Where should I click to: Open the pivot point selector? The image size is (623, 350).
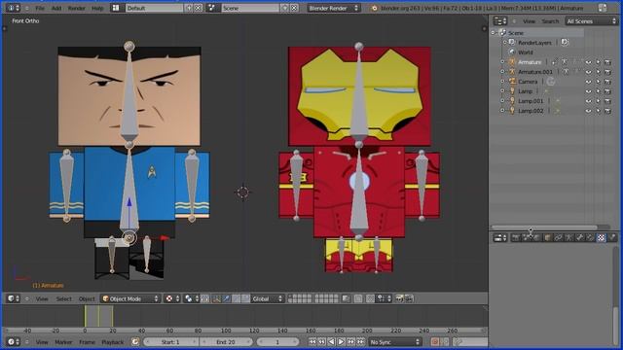[x=191, y=298]
